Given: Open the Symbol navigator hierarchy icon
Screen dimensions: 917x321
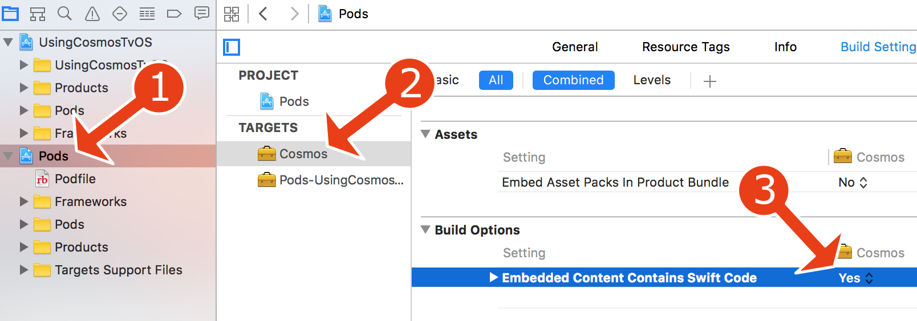Looking at the screenshot, I should (38, 14).
